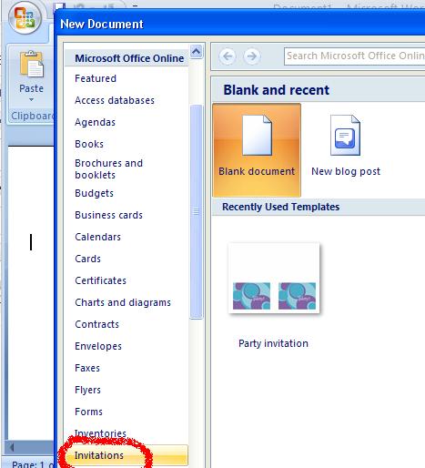Click the Search Microsoft Office Online field
The height and width of the screenshot is (468, 425).
tap(354, 56)
